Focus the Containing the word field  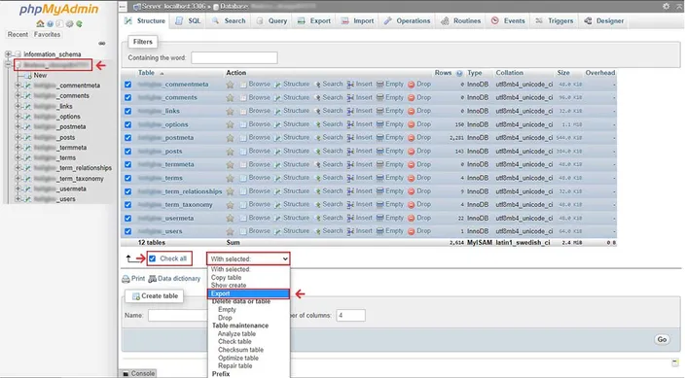234,57
